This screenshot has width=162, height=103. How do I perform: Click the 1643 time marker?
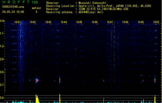click(48, 22)
